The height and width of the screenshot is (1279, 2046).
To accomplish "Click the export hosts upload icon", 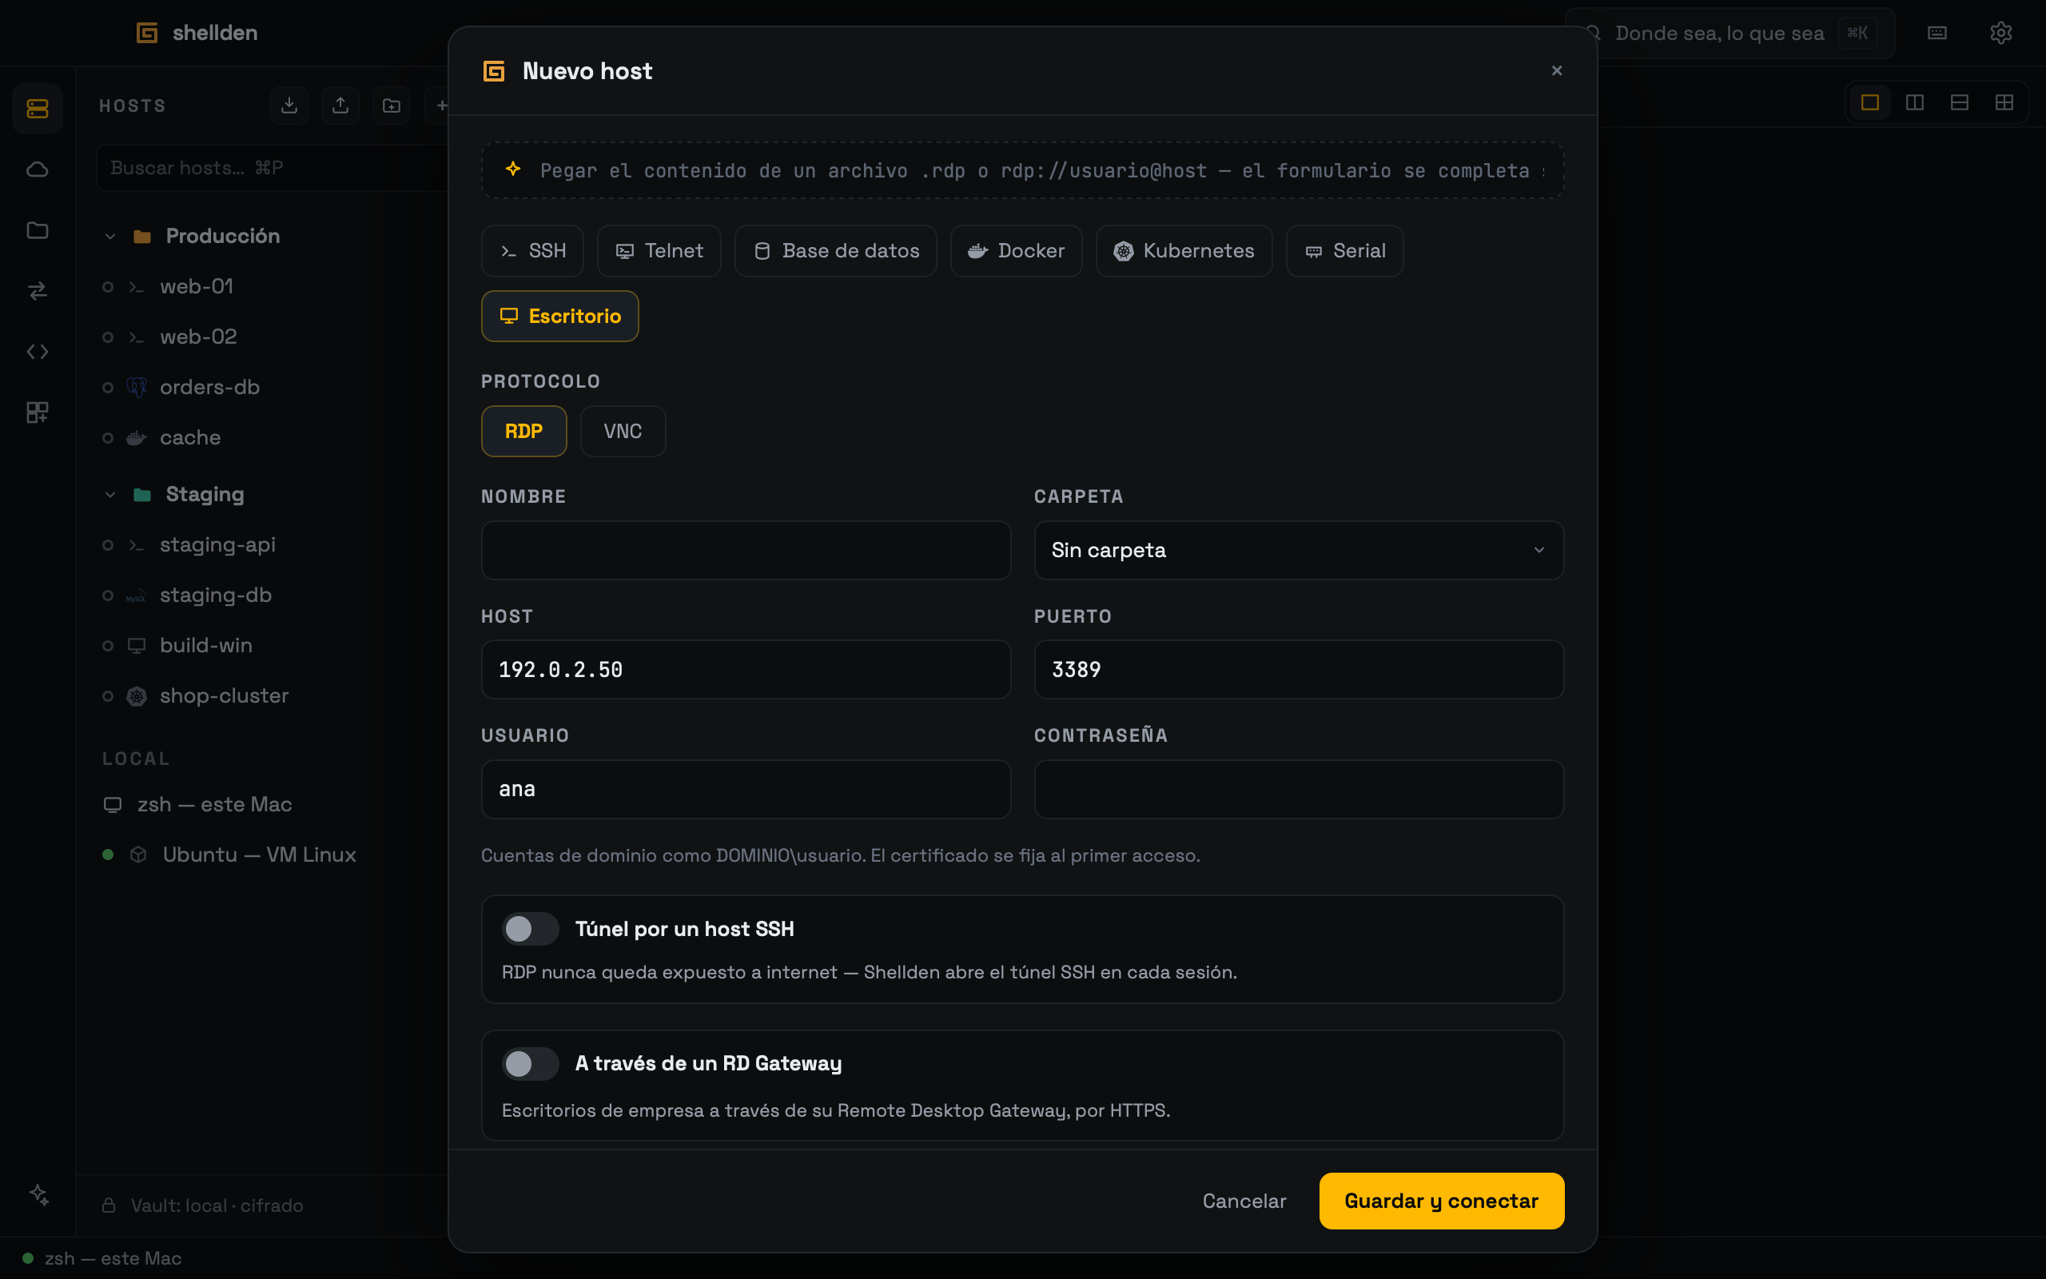I will tap(340, 105).
